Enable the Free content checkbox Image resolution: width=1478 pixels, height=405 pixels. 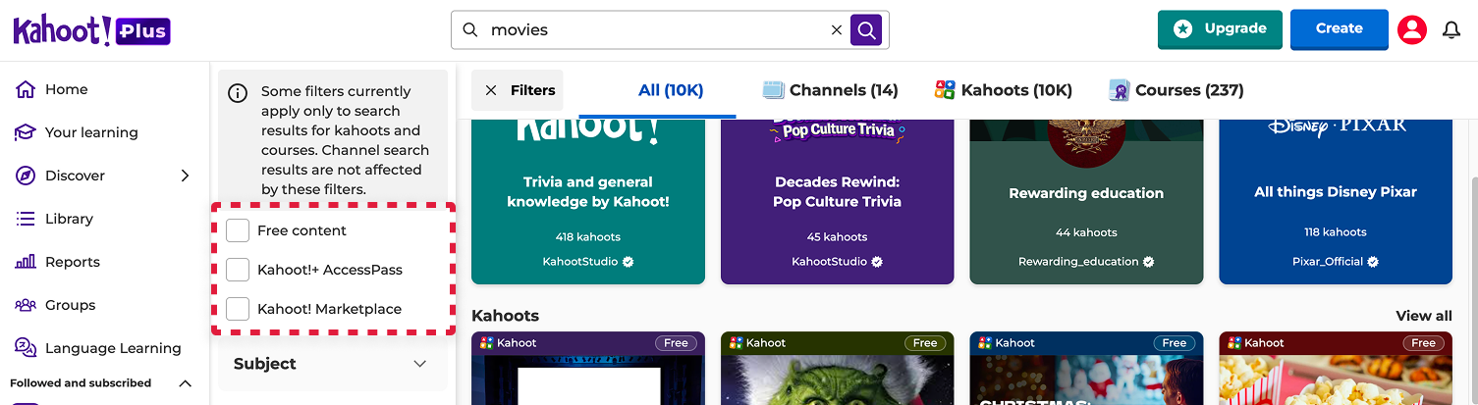pos(238,230)
